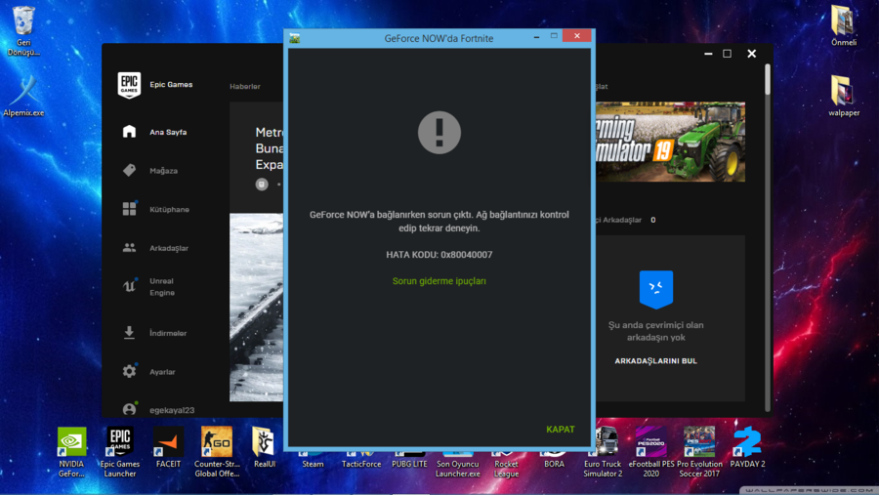Viewport: 879px width, 495px height.
Task: Select Geri Dönüşüm recycle bin icon
Action: (23, 31)
